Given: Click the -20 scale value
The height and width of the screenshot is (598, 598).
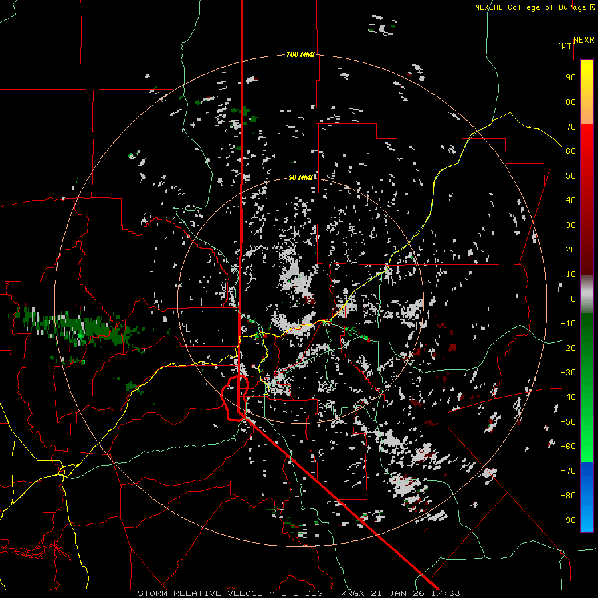Looking at the screenshot, I should tap(568, 348).
